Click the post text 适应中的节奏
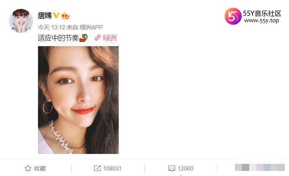 (58, 38)
